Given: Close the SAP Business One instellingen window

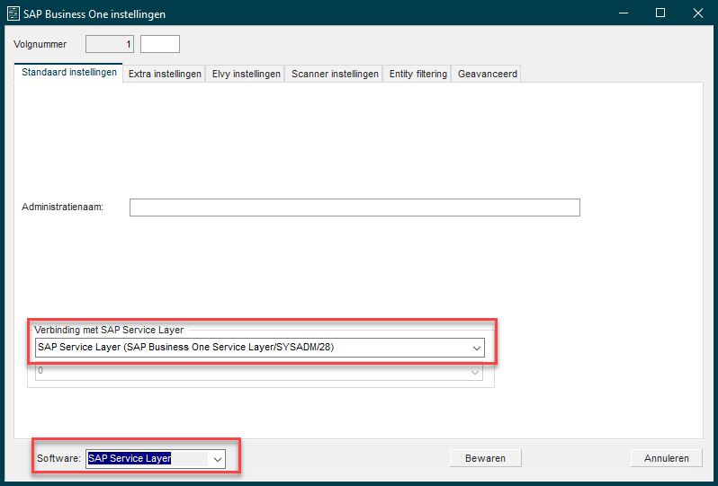Looking at the screenshot, I should click(x=698, y=13).
